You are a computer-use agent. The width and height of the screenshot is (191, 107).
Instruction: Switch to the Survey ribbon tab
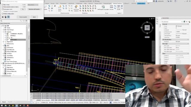click(x=53, y=4)
